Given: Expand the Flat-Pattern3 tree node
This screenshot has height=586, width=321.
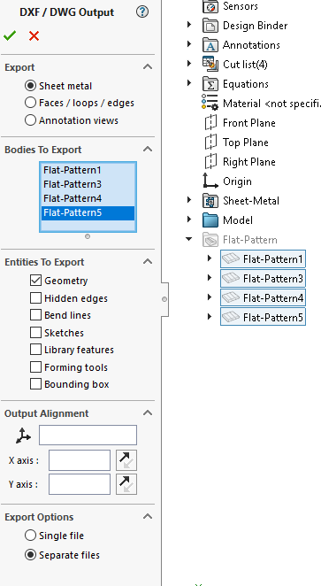Looking at the screenshot, I should [x=210, y=278].
